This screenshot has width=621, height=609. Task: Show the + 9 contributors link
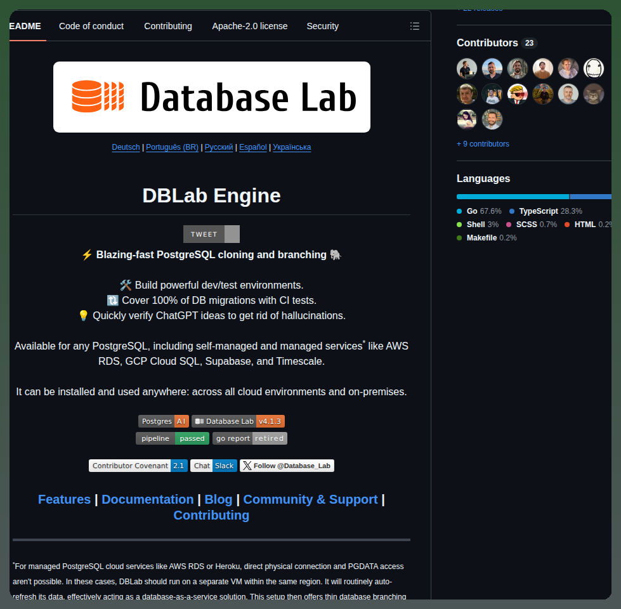click(483, 144)
